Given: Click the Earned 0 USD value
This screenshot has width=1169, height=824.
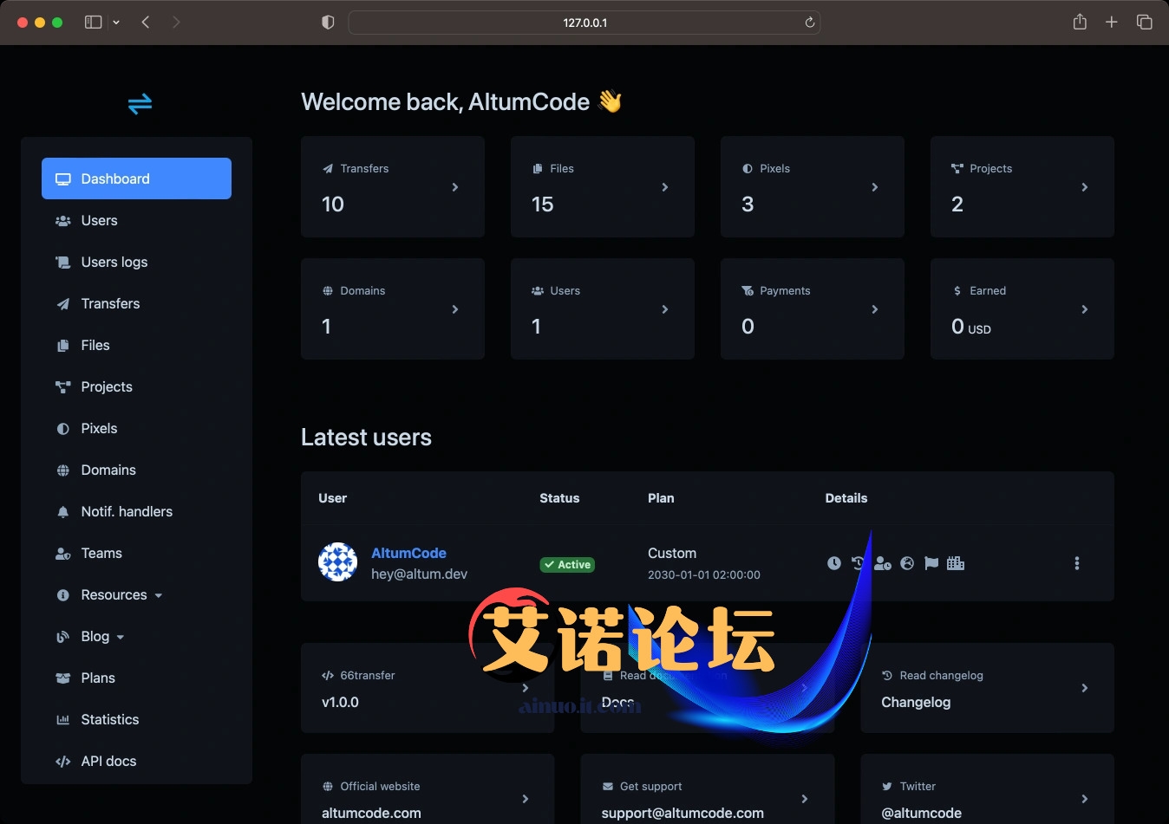Looking at the screenshot, I should [x=971, y=327].
